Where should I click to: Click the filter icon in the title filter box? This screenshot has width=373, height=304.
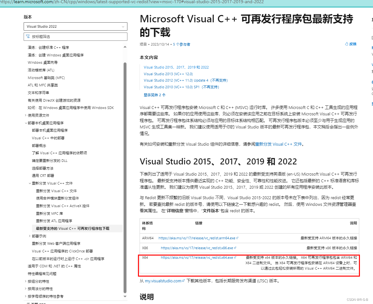[x=28, y=37]
